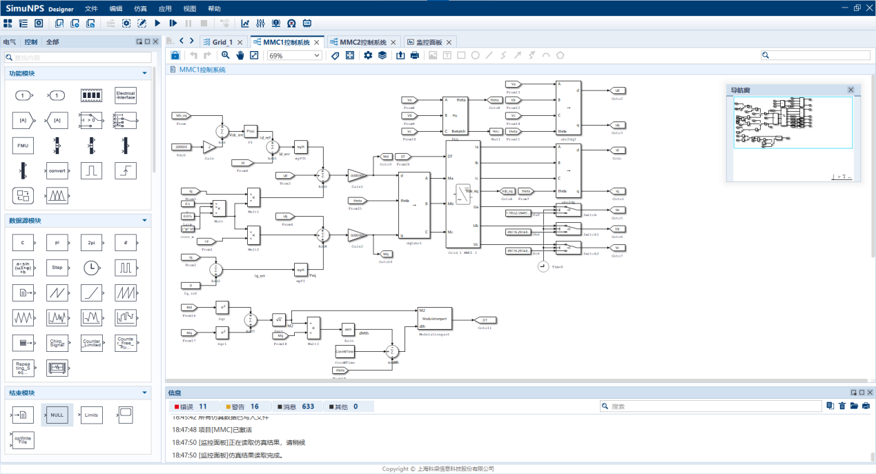The height and width of the screenshot is (474, 876).
Task: Click the list-view icon in main toolbar
Action: 23,23
